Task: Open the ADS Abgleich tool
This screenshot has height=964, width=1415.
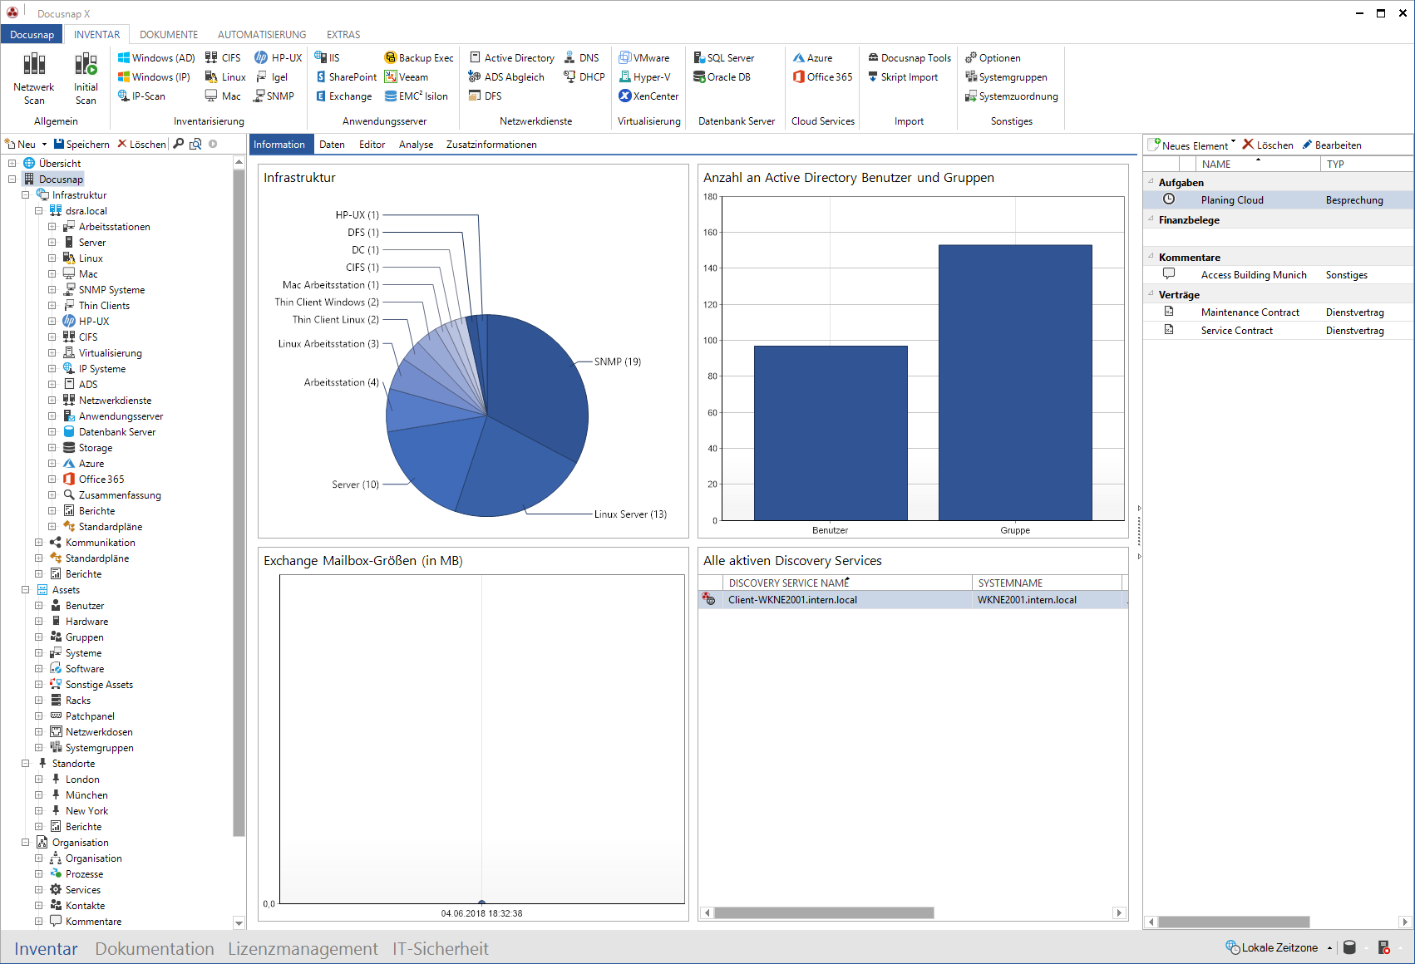Action: pyautogui.click(x=506, y=77)
